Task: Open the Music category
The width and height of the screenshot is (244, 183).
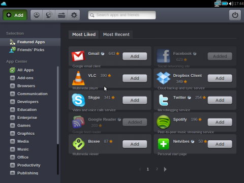Action: click(x=23, y=149)
